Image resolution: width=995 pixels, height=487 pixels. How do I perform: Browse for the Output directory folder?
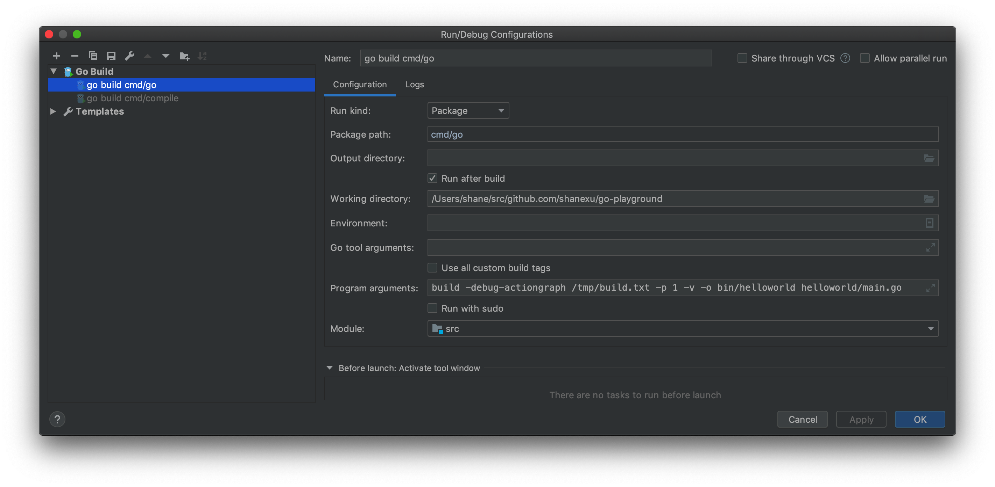(x=929, y=158)
